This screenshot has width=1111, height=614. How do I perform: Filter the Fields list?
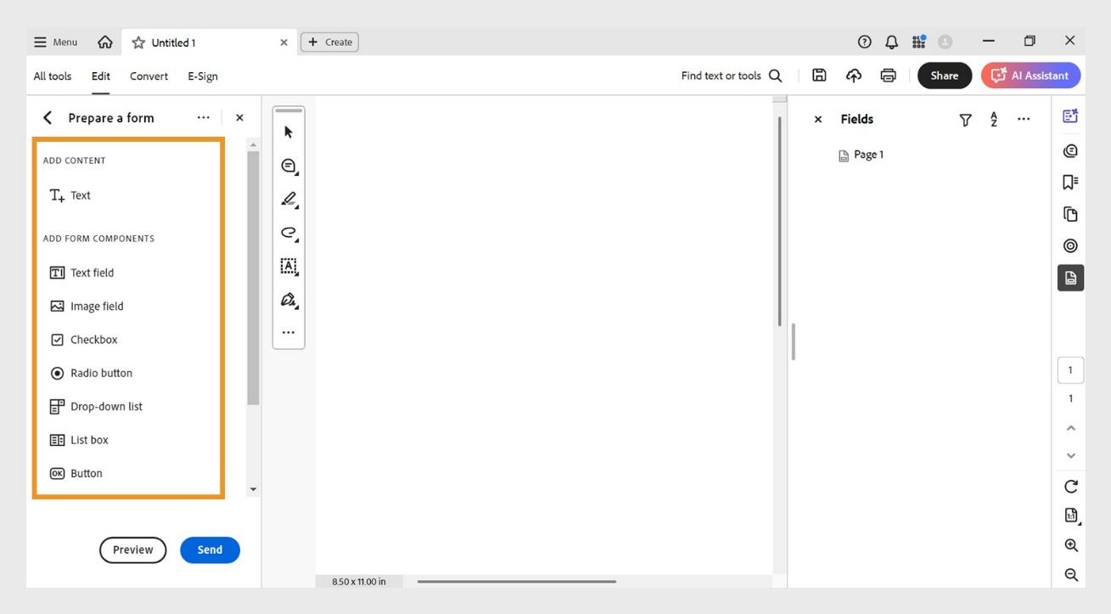tap(965, 119)
